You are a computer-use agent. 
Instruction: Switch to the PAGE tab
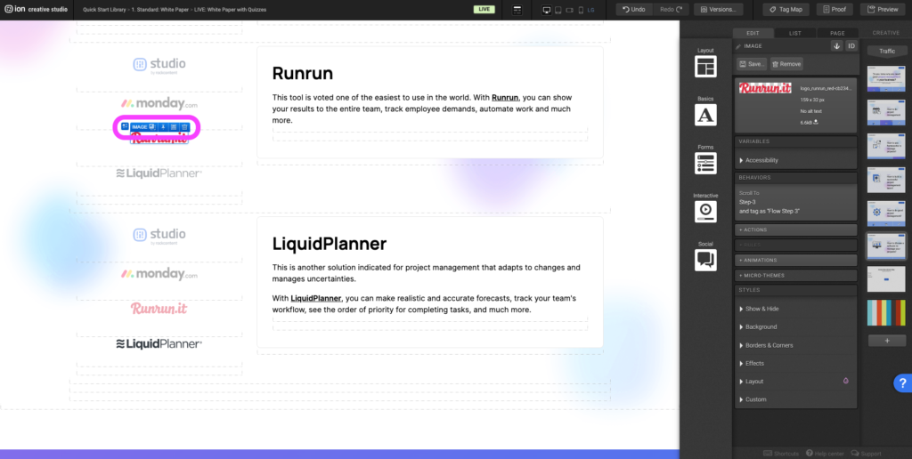pos(837,33)
